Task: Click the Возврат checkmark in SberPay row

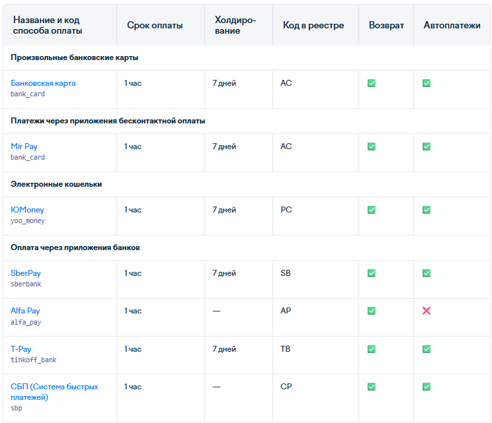Action: (372, 273)
